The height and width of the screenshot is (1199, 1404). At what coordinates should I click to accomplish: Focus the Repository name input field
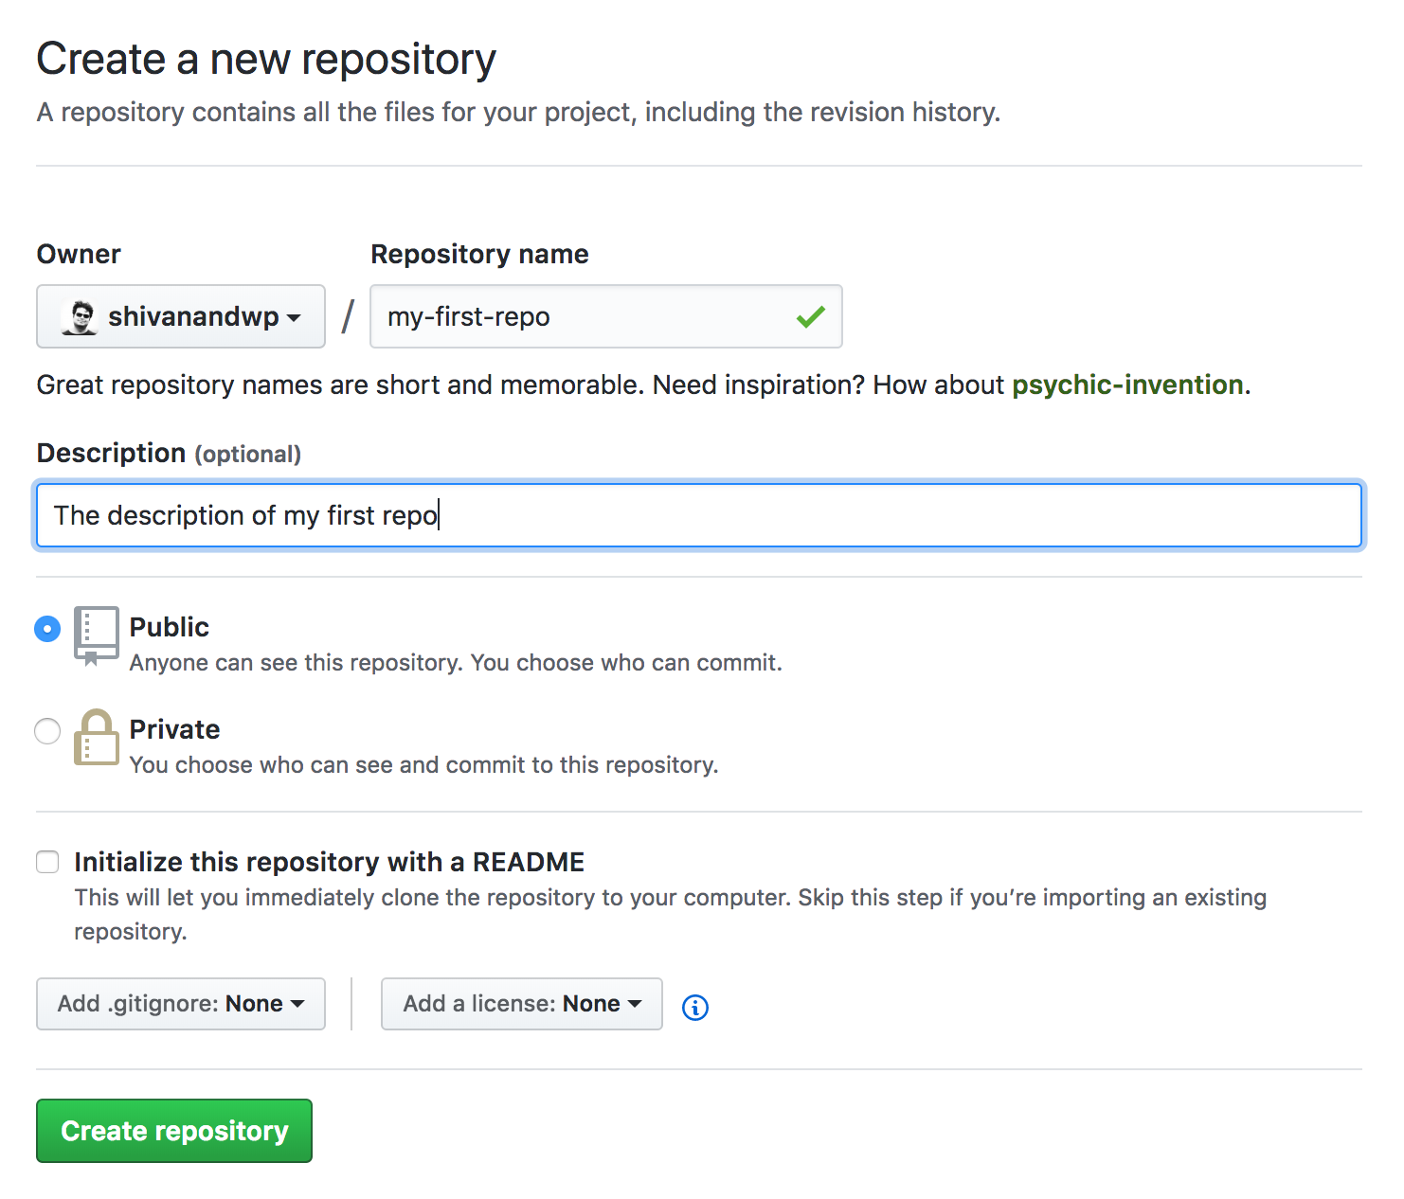606,316
